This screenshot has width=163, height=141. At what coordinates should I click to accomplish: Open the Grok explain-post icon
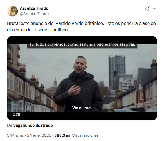click(148, 9)
